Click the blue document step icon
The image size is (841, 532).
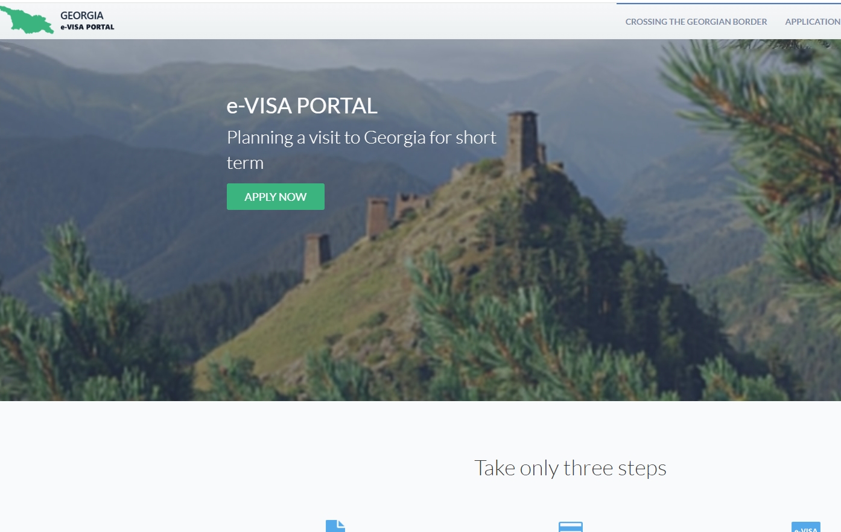pyautogui.click(x=335, y=526)
